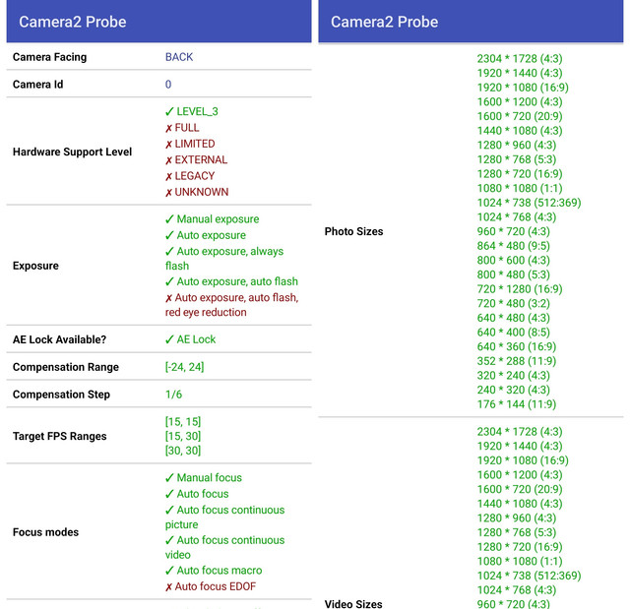Click the left Camera2 Probe title bar
The width and height of the screenshot is (630, 609).
158,22
